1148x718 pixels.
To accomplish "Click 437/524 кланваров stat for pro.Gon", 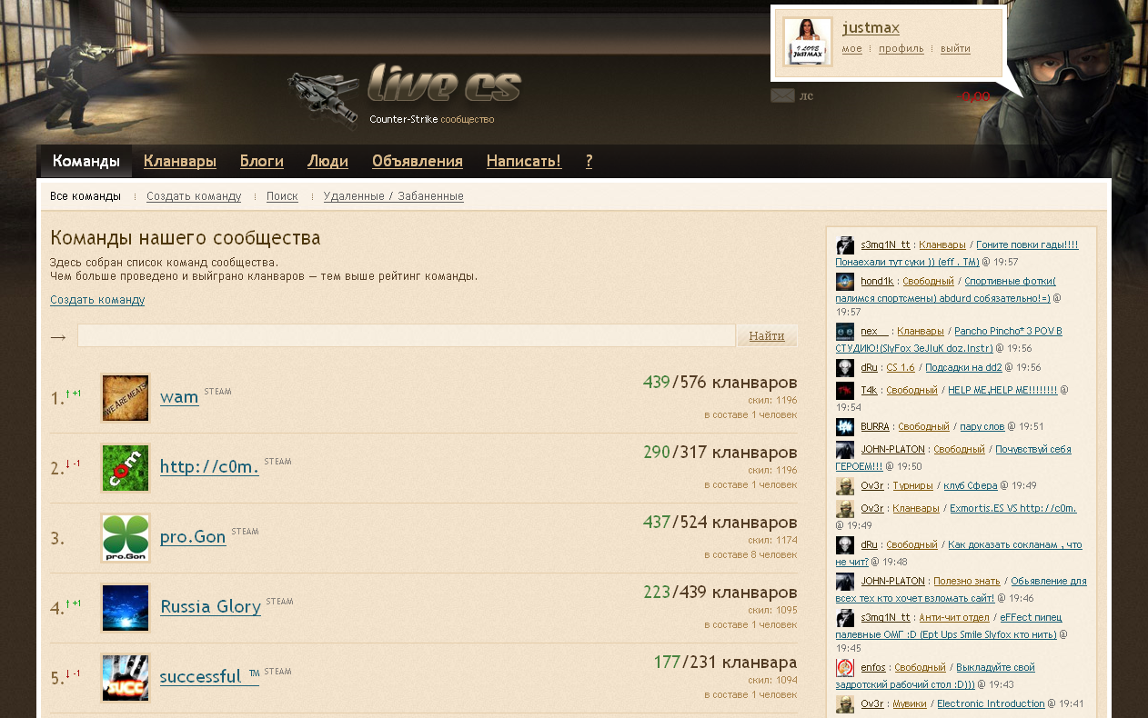I will point(720,523).
